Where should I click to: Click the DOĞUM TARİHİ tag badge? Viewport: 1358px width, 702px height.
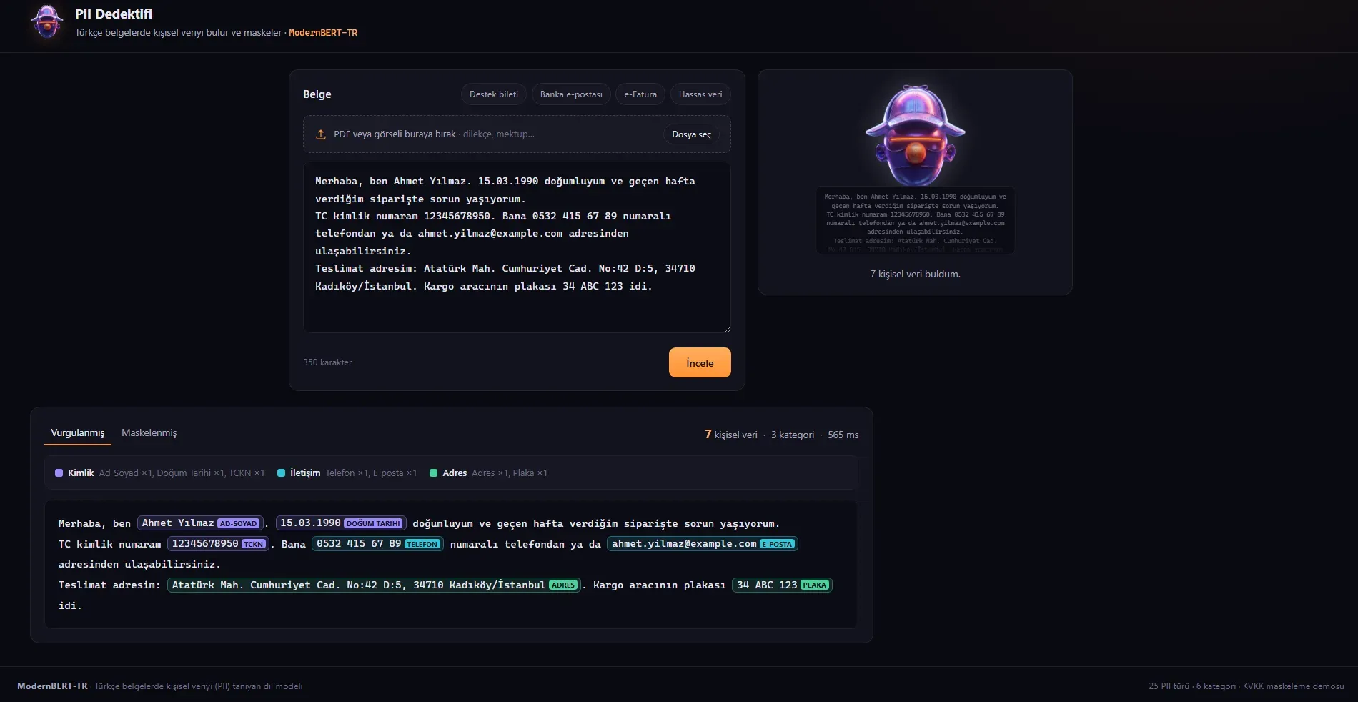point(373,524)
